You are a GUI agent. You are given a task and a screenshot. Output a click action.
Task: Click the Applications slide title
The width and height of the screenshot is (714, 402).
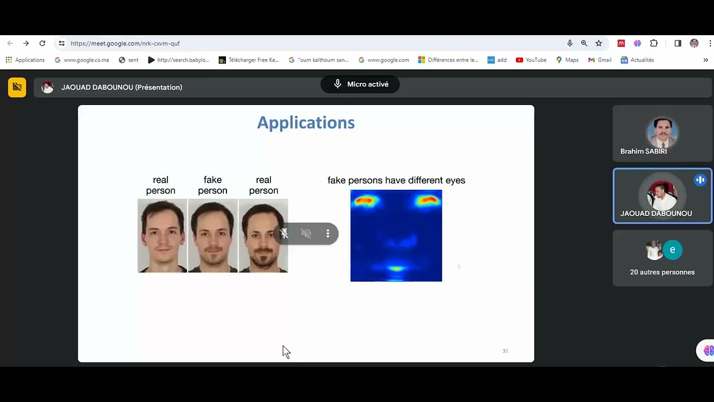306,123
